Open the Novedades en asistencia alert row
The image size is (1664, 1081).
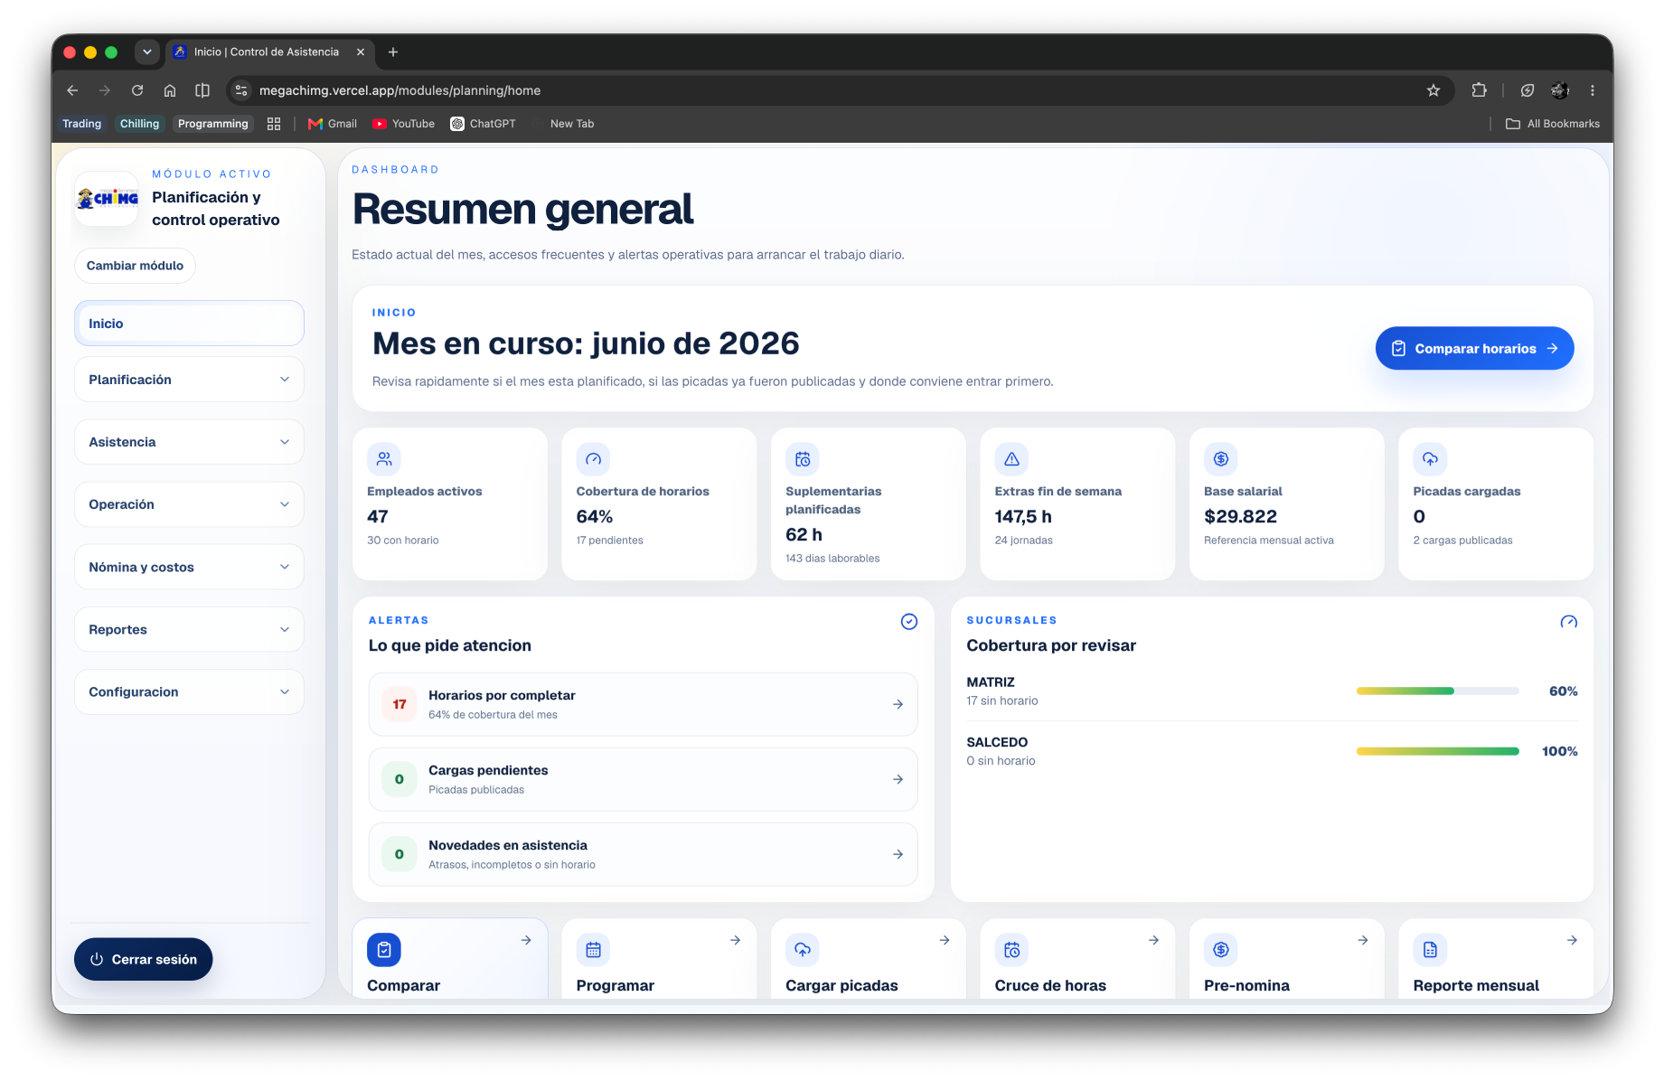click(643, 854)
